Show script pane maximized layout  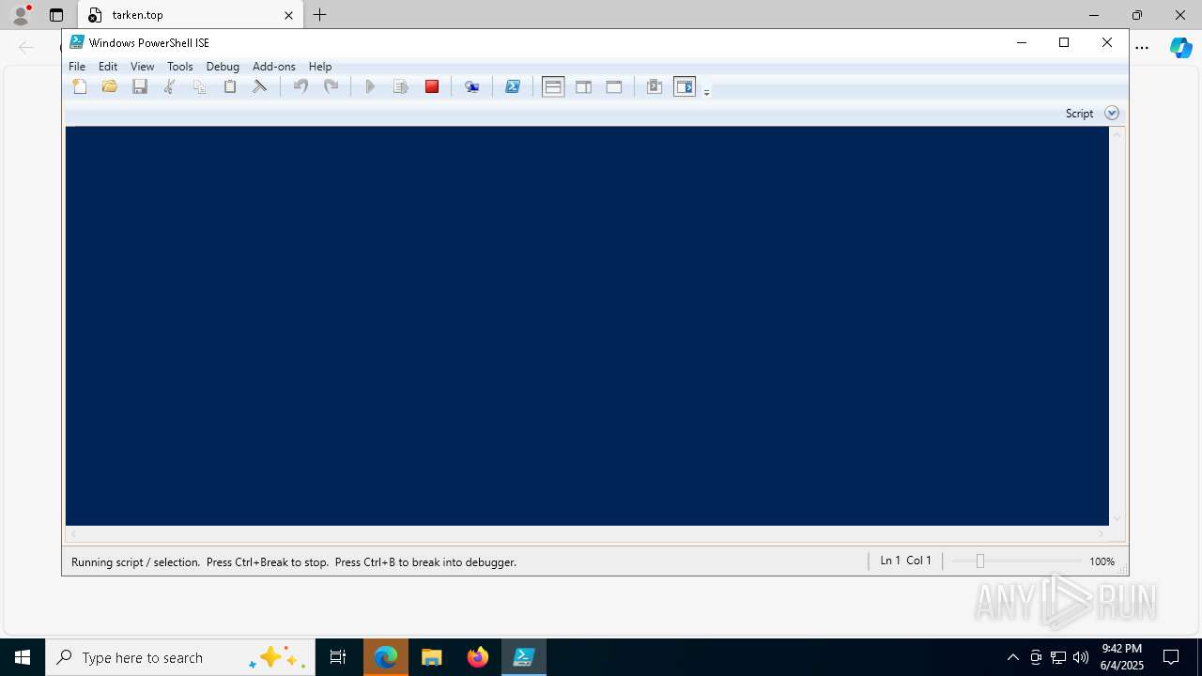pos(614,86)
